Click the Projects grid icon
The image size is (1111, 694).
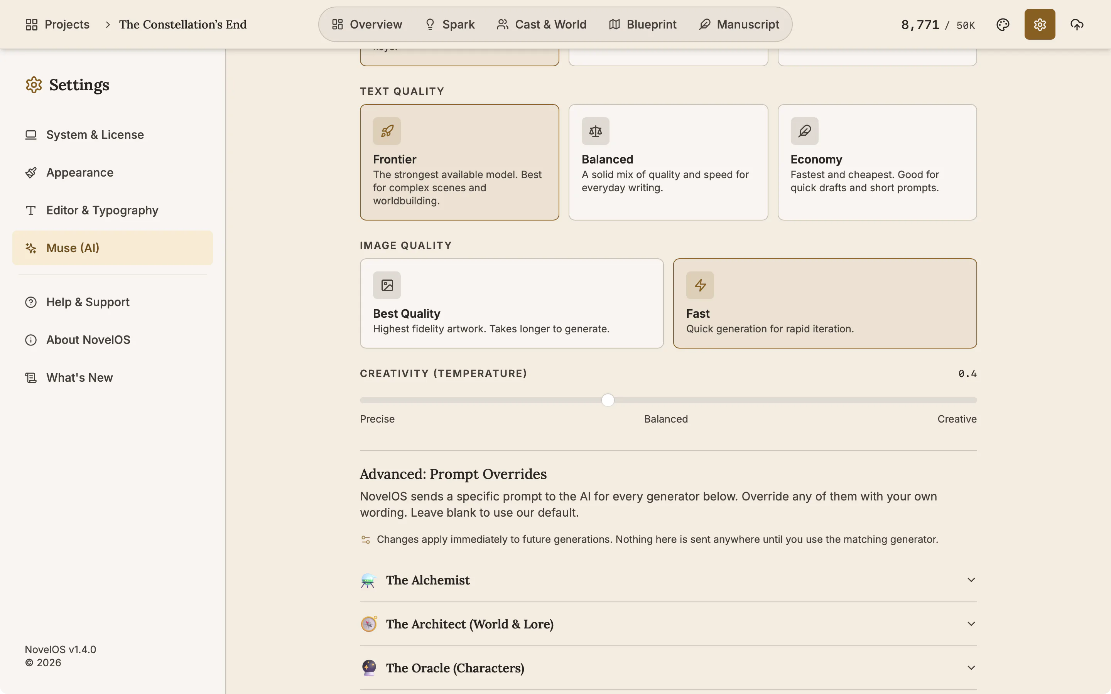point(32,24)
